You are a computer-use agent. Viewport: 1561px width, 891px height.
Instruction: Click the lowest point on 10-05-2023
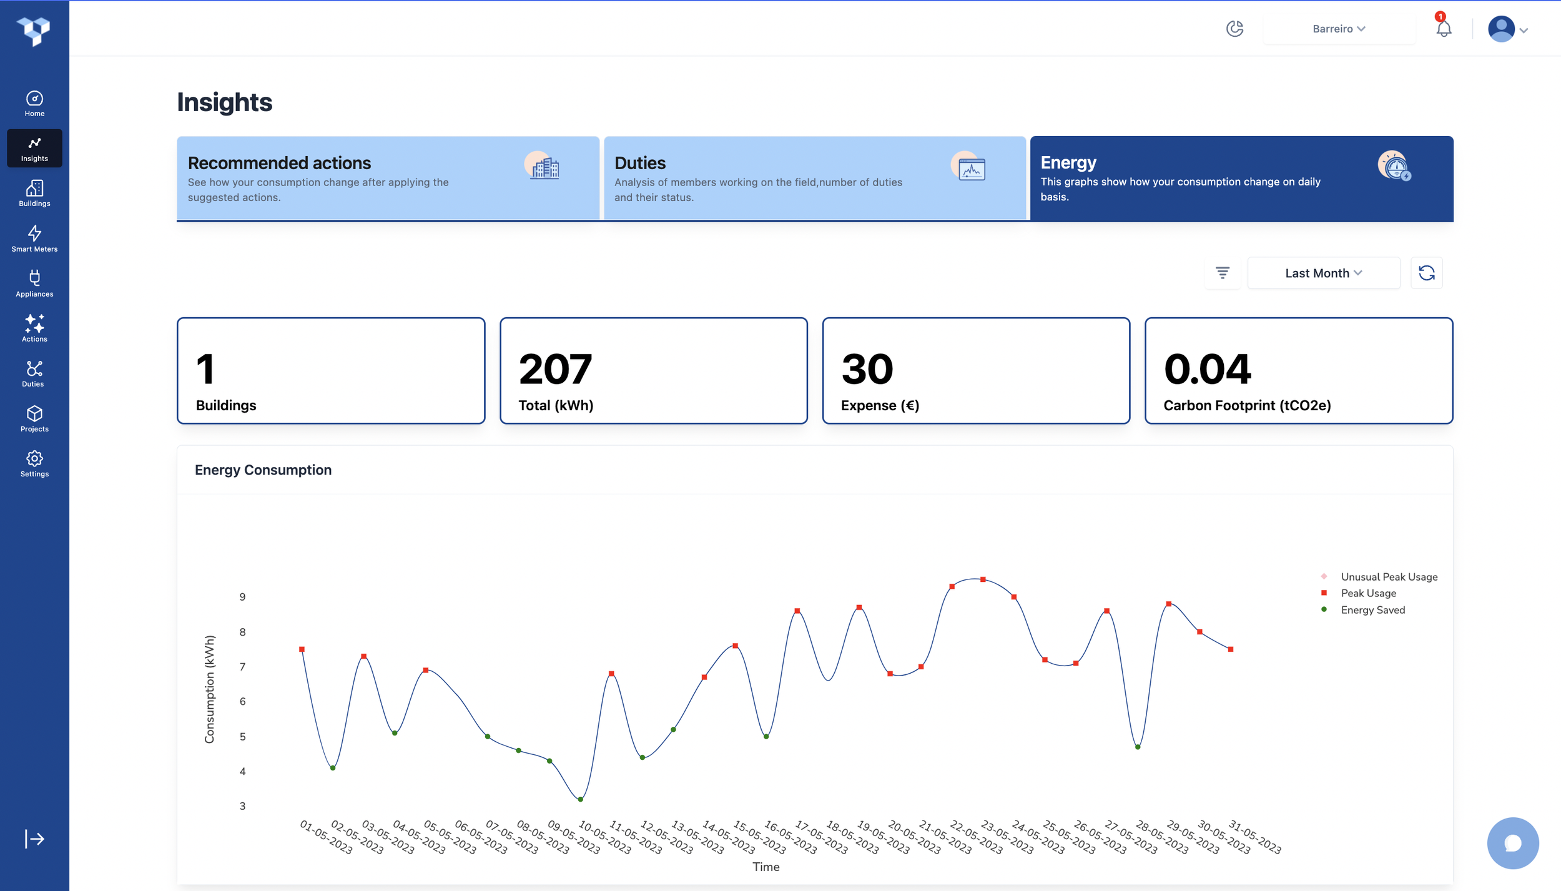581,799
